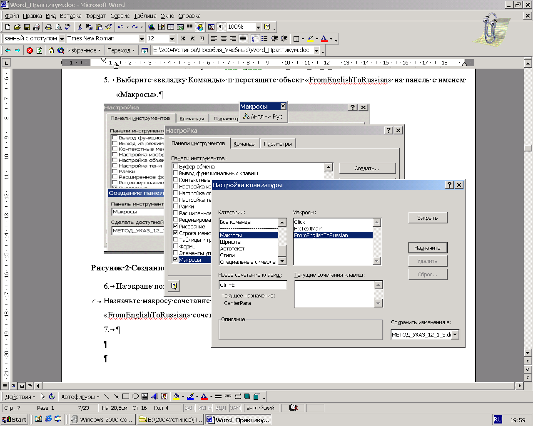Toggle paragraph marks display (¶)

pyautogui.click(x=221, y=27)
